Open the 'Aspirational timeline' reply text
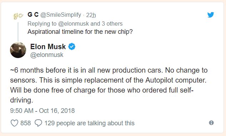 80,32
